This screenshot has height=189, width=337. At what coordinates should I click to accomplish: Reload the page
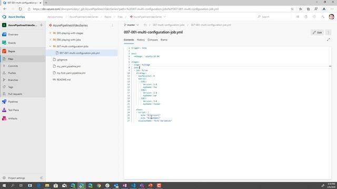click(20, 9)
